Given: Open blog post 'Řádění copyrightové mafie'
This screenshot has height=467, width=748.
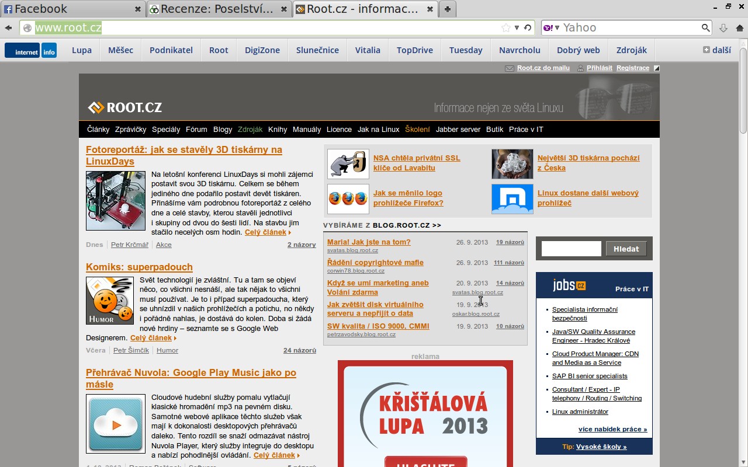Looking at the screenshot, I should 375,262.
